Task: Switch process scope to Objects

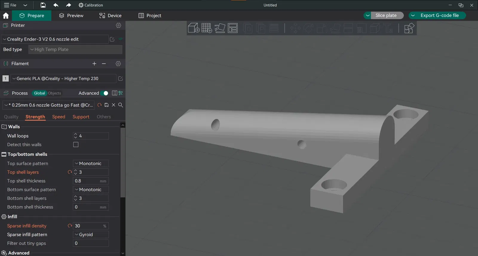Action: [54, 93]
